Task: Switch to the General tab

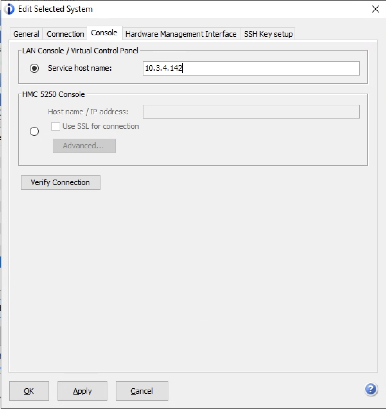Action: 26,34
